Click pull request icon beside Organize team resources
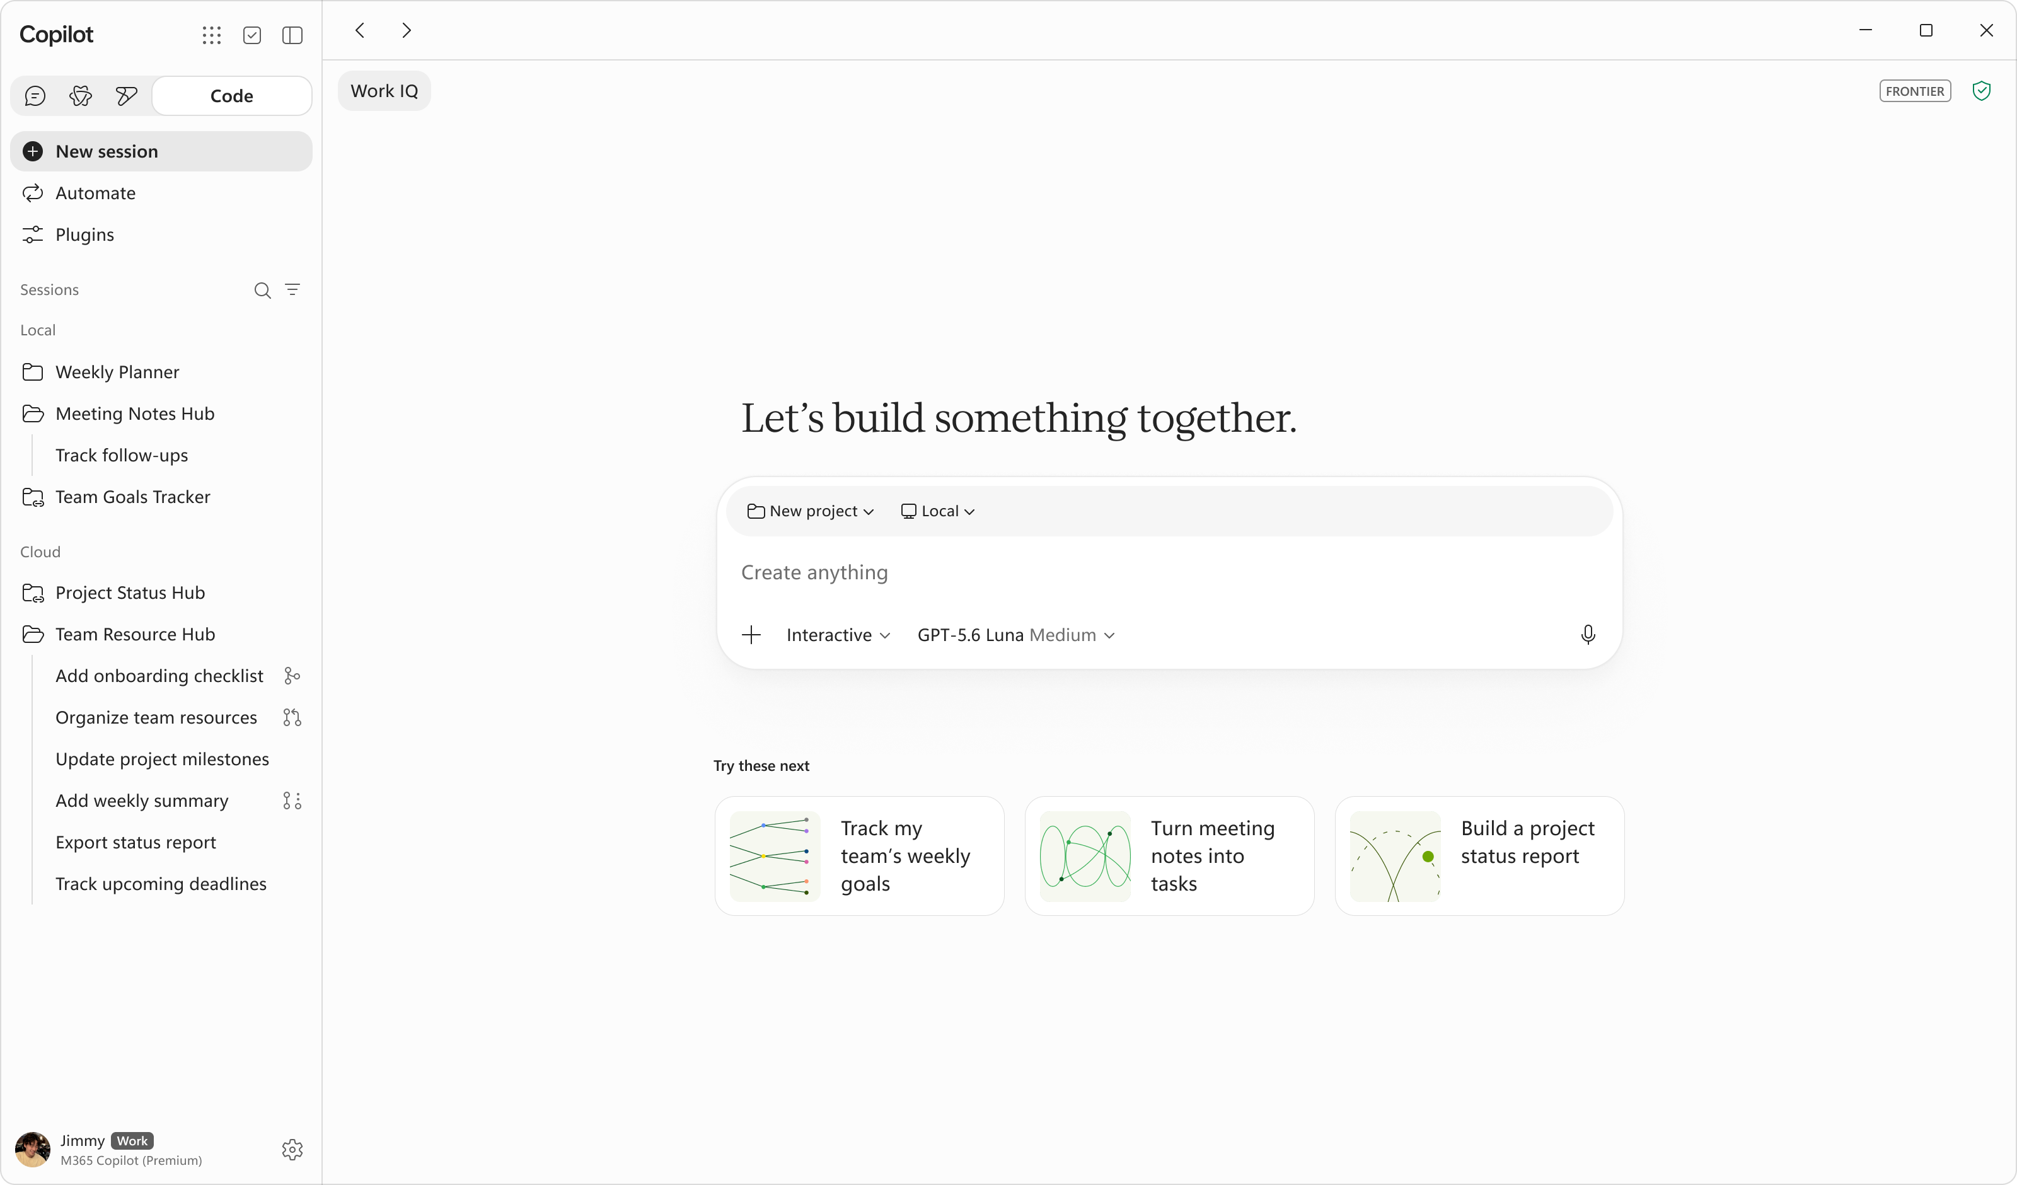This screenshot has width=2017, height=1185. [292, 718]
